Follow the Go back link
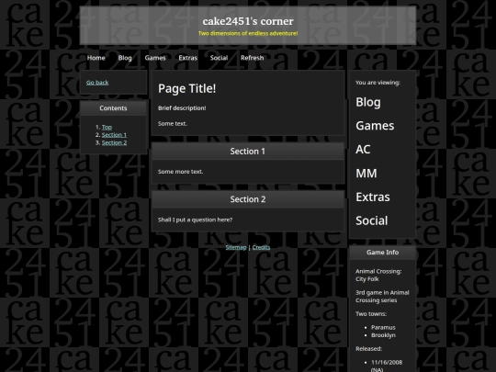 pyautogui.click(x=97, y=83)
